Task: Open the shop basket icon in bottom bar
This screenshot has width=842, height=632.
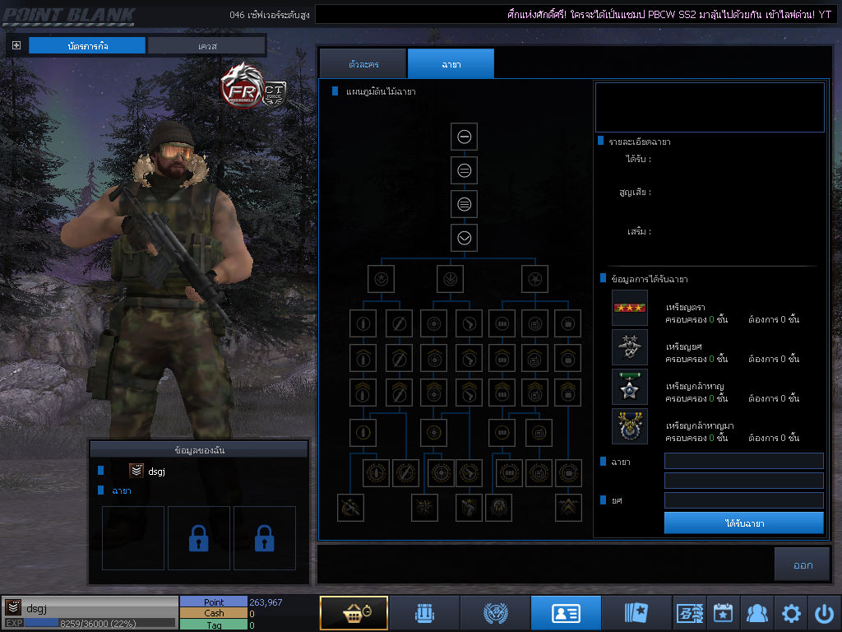Action: (354, 612)
